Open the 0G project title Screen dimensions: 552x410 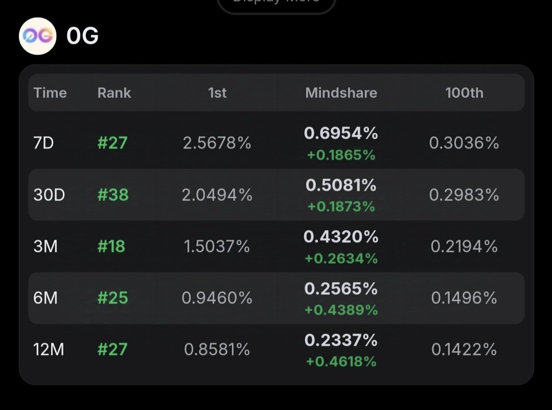[x=82, y=36]
